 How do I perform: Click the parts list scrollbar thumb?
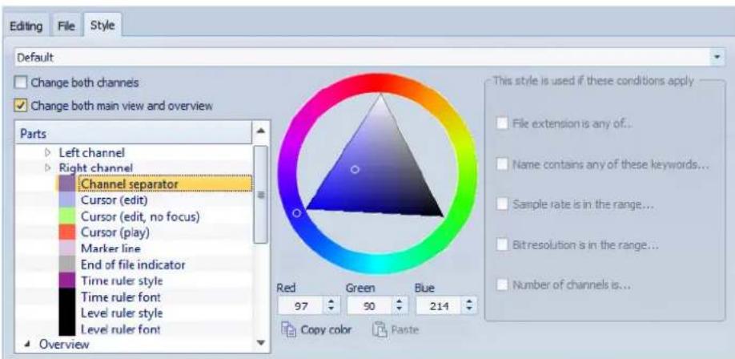[x=261, y=194]
